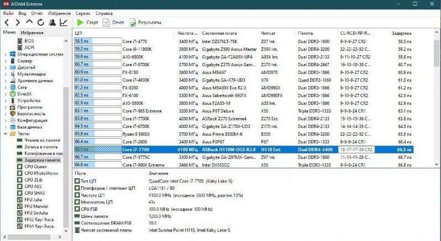Image resolution: width=441 pixels, height=241 pixels.
Task: Open the Избранное menu in the menu bar
Action: pos(59,13)
